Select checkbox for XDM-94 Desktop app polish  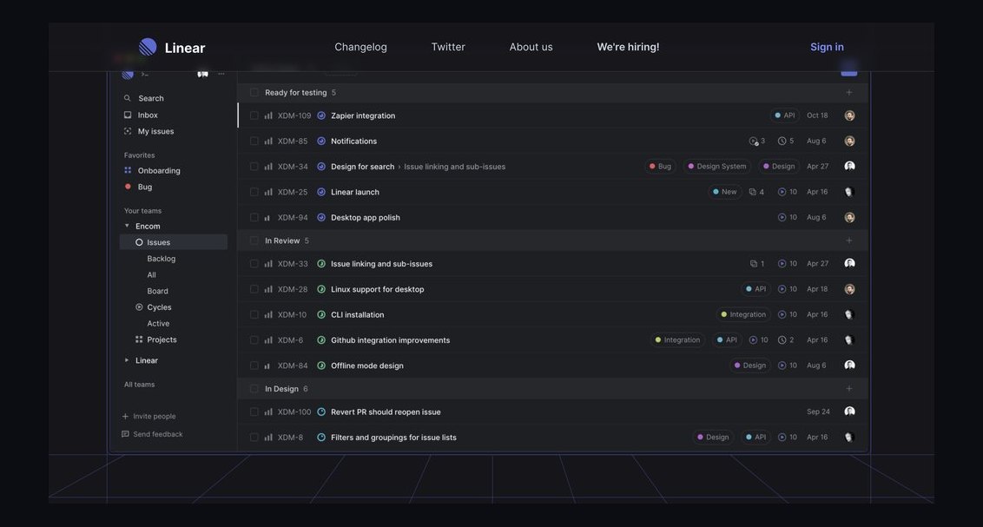click(254, 217)
